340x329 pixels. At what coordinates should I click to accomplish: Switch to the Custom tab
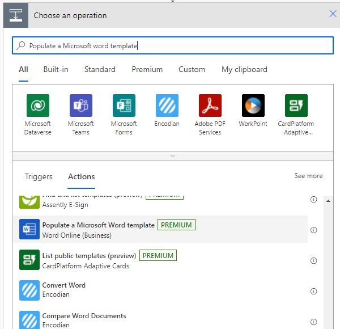tap(192, 69)
